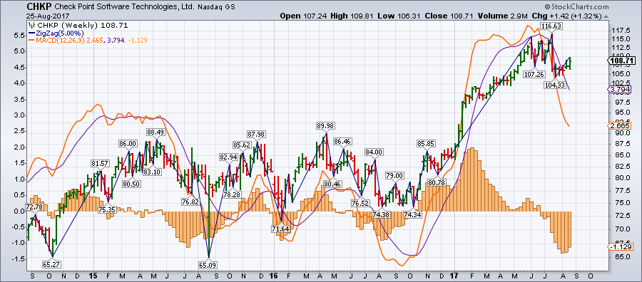Click the 82.94 price label

[228, 157]
